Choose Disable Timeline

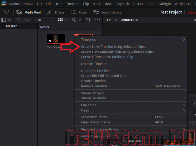pyautogui.click(x=131, y=81)
